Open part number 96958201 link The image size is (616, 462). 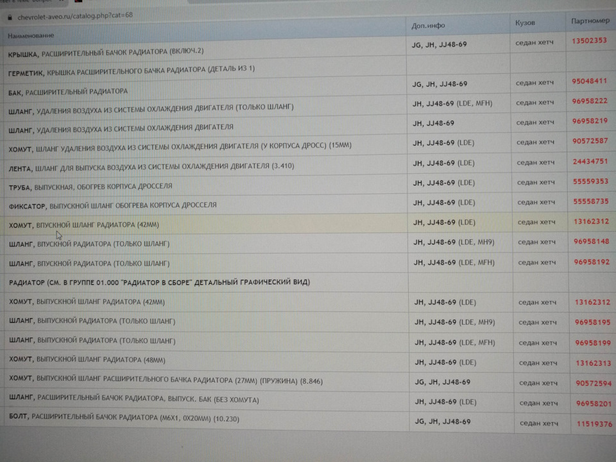(594, 404)
